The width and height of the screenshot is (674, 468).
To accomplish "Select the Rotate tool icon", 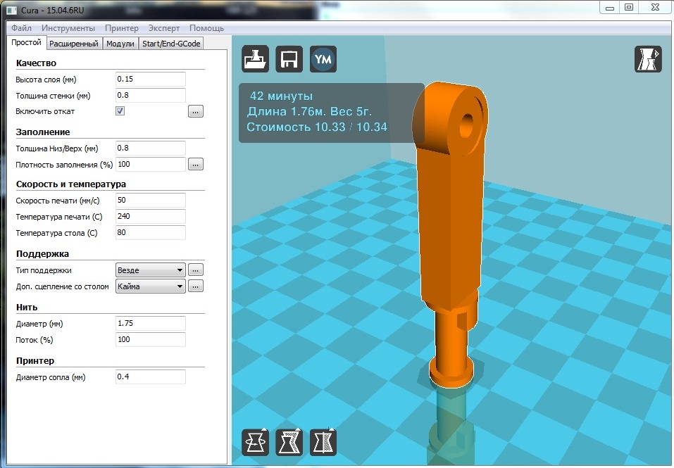I will pos(256,442).
